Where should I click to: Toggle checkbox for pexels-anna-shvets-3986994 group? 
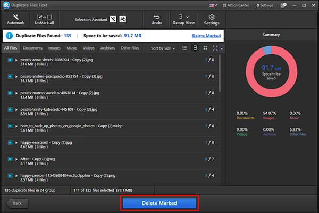coord(10,60)
